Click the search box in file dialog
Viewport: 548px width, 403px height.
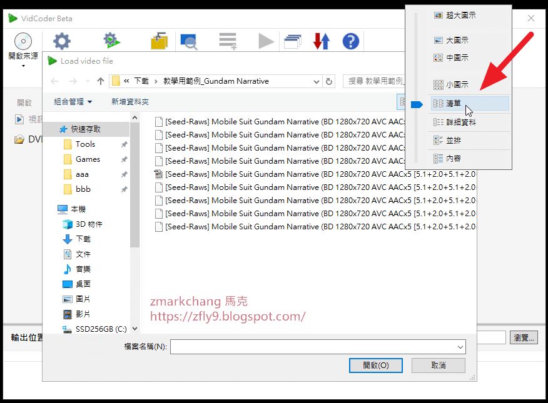click(374, 81)
